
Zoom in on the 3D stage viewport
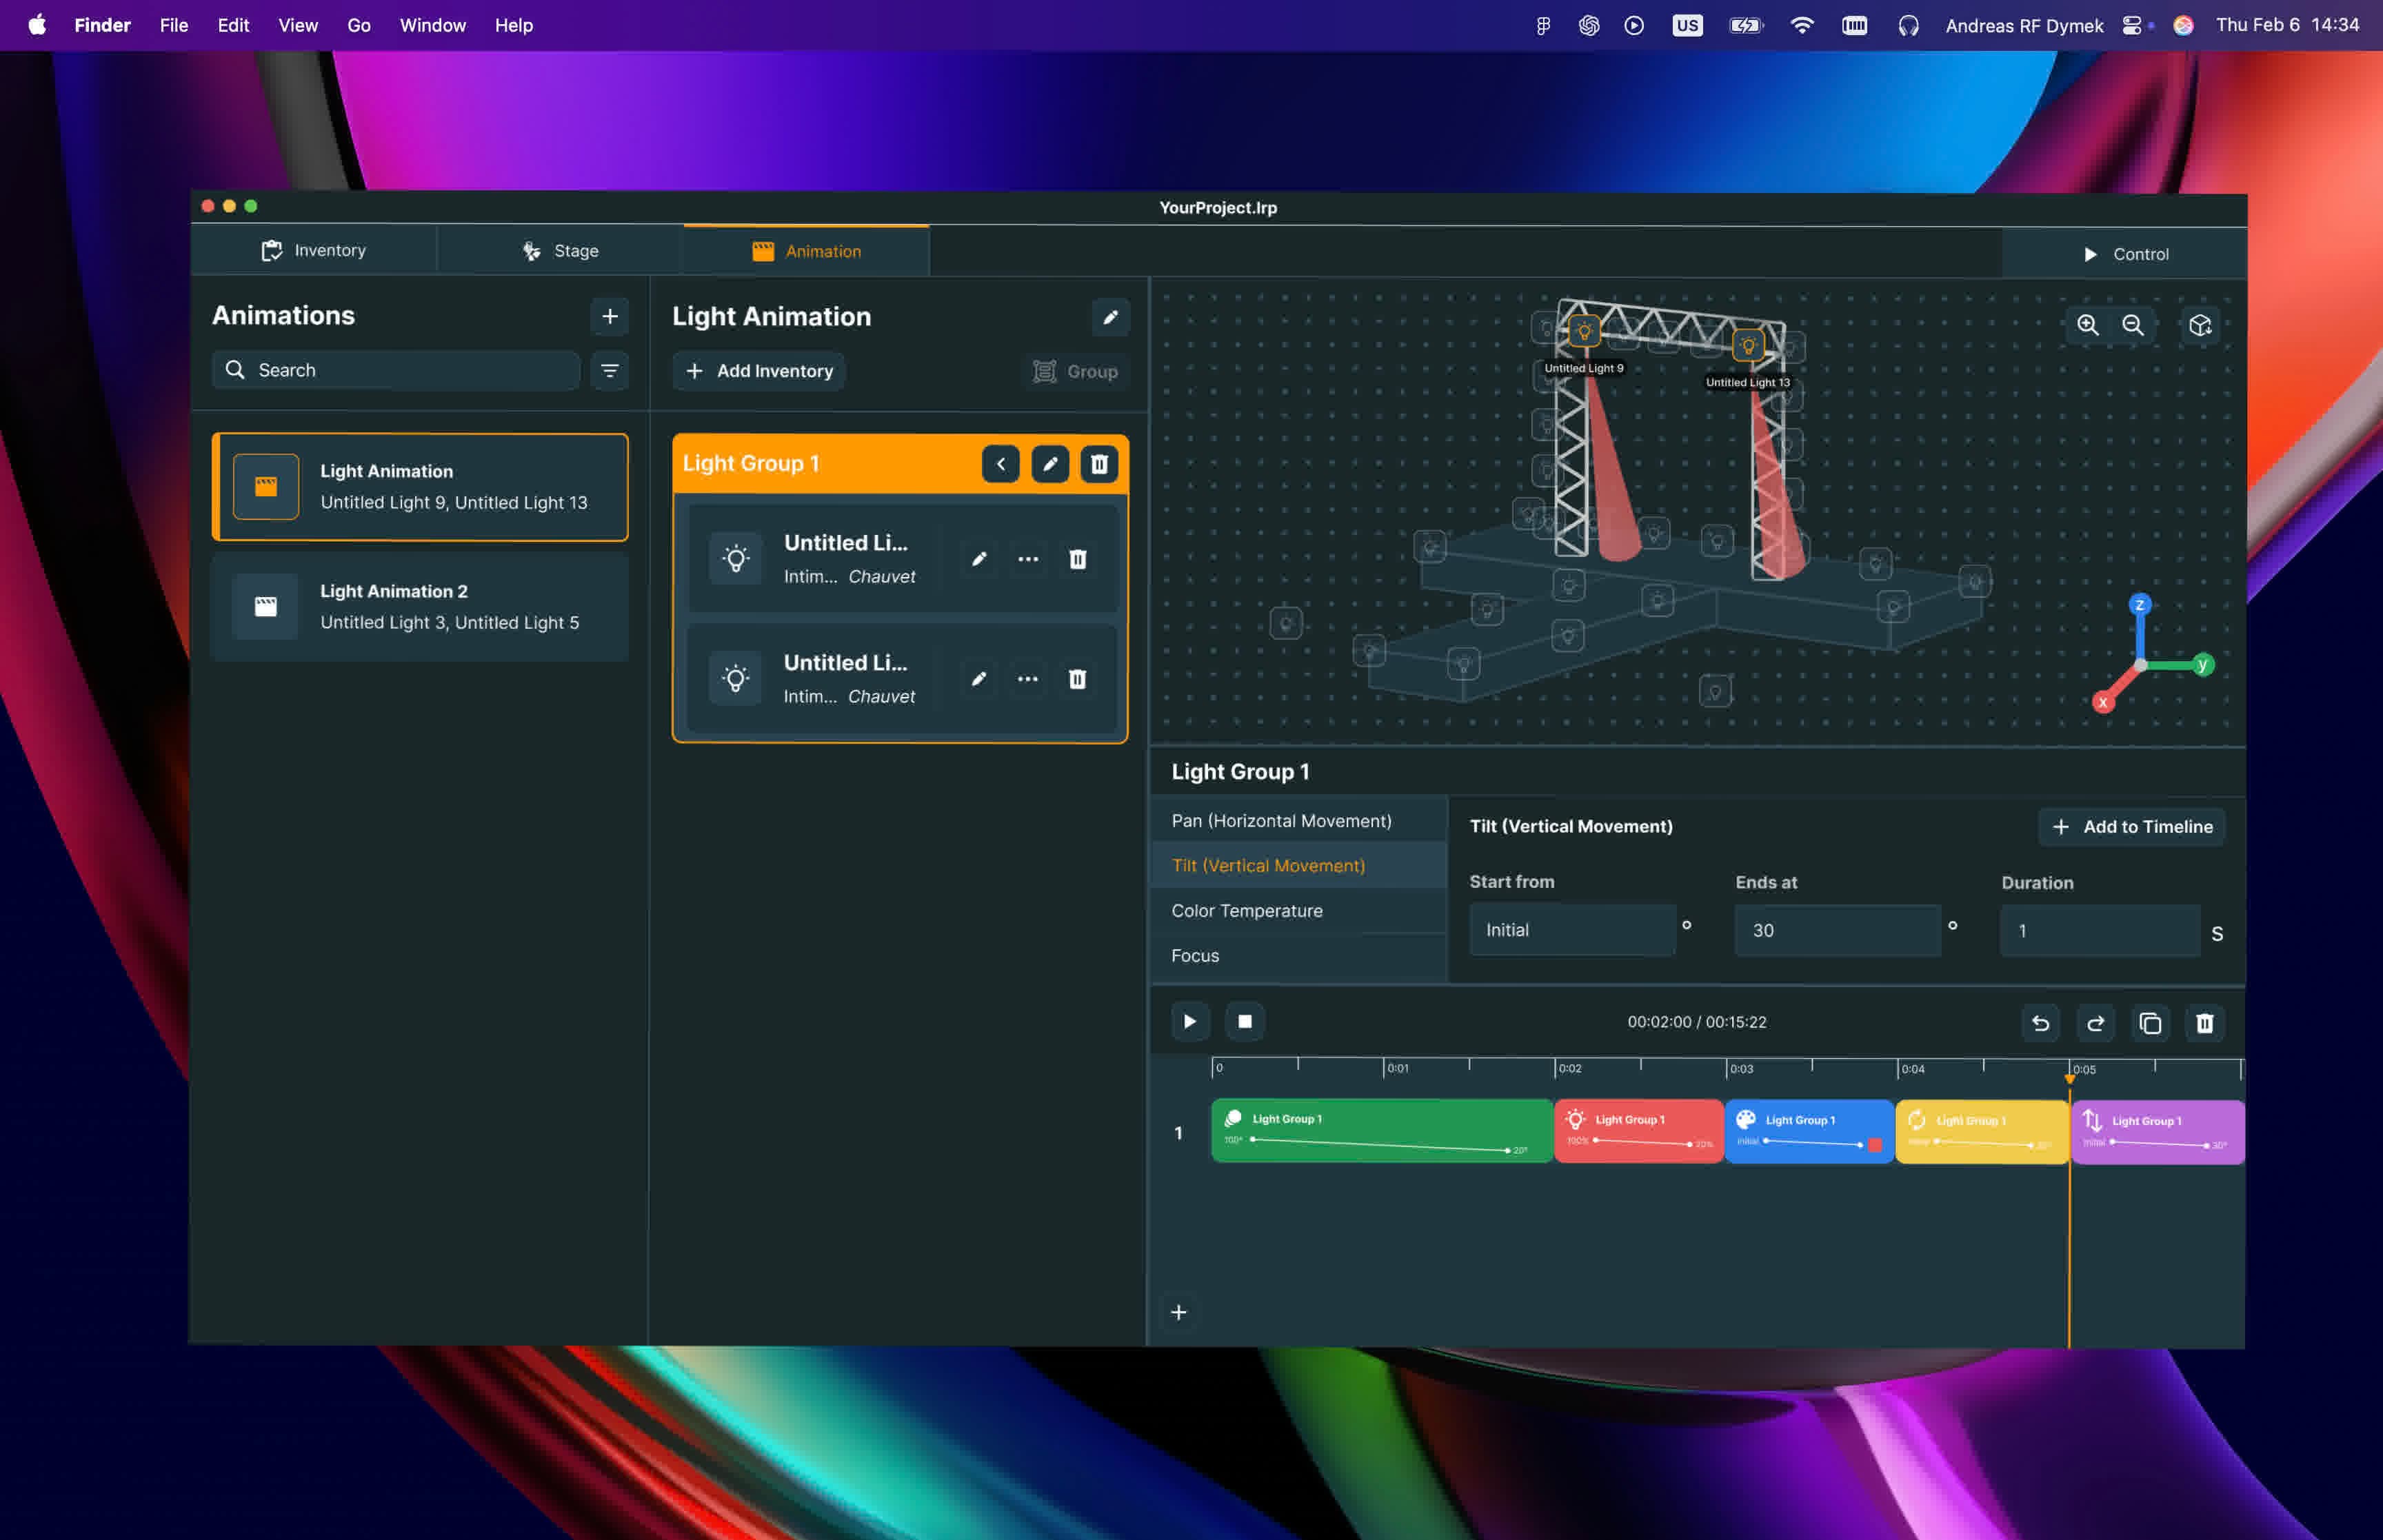click(x=2087, y=325)
